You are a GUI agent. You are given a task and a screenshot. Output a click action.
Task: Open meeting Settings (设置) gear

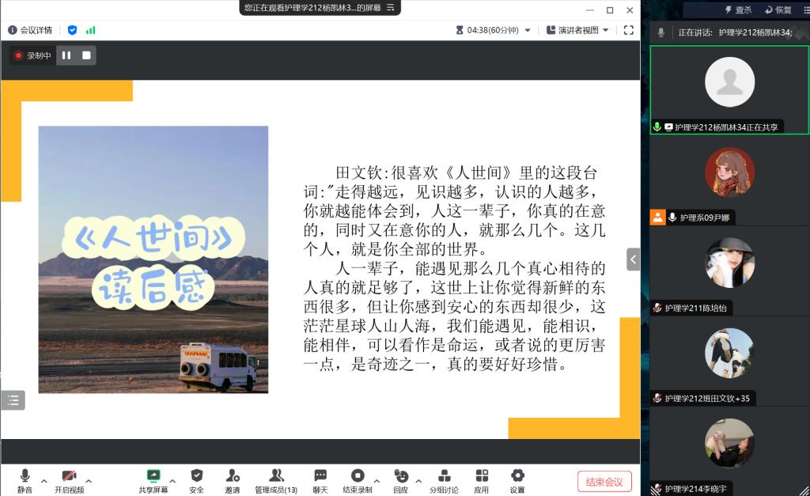pos(517,479)
